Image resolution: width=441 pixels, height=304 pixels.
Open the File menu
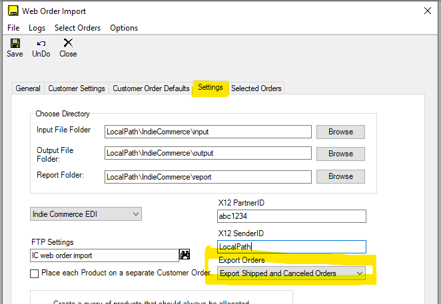click(13, 28)
